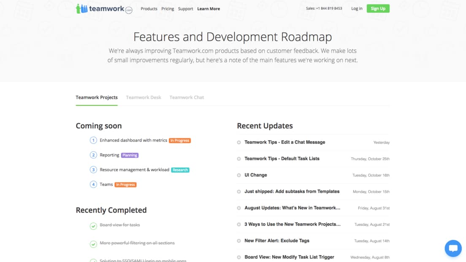Click the 'Wednesday, August 8th' date
Screen dimensions: 466x262
pyautogui.click(x=370, y=257)
